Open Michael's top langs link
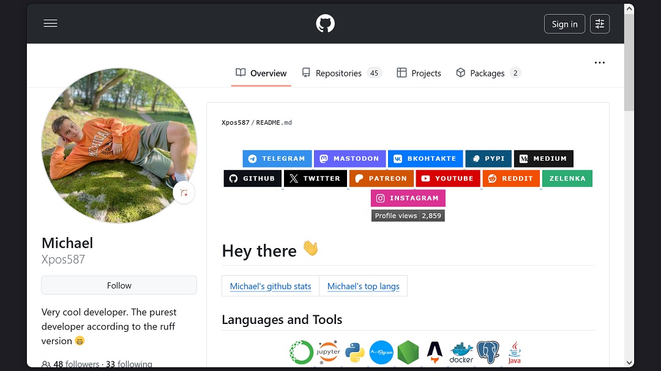This screenshot has height=371, width=661. coord(364,287)
